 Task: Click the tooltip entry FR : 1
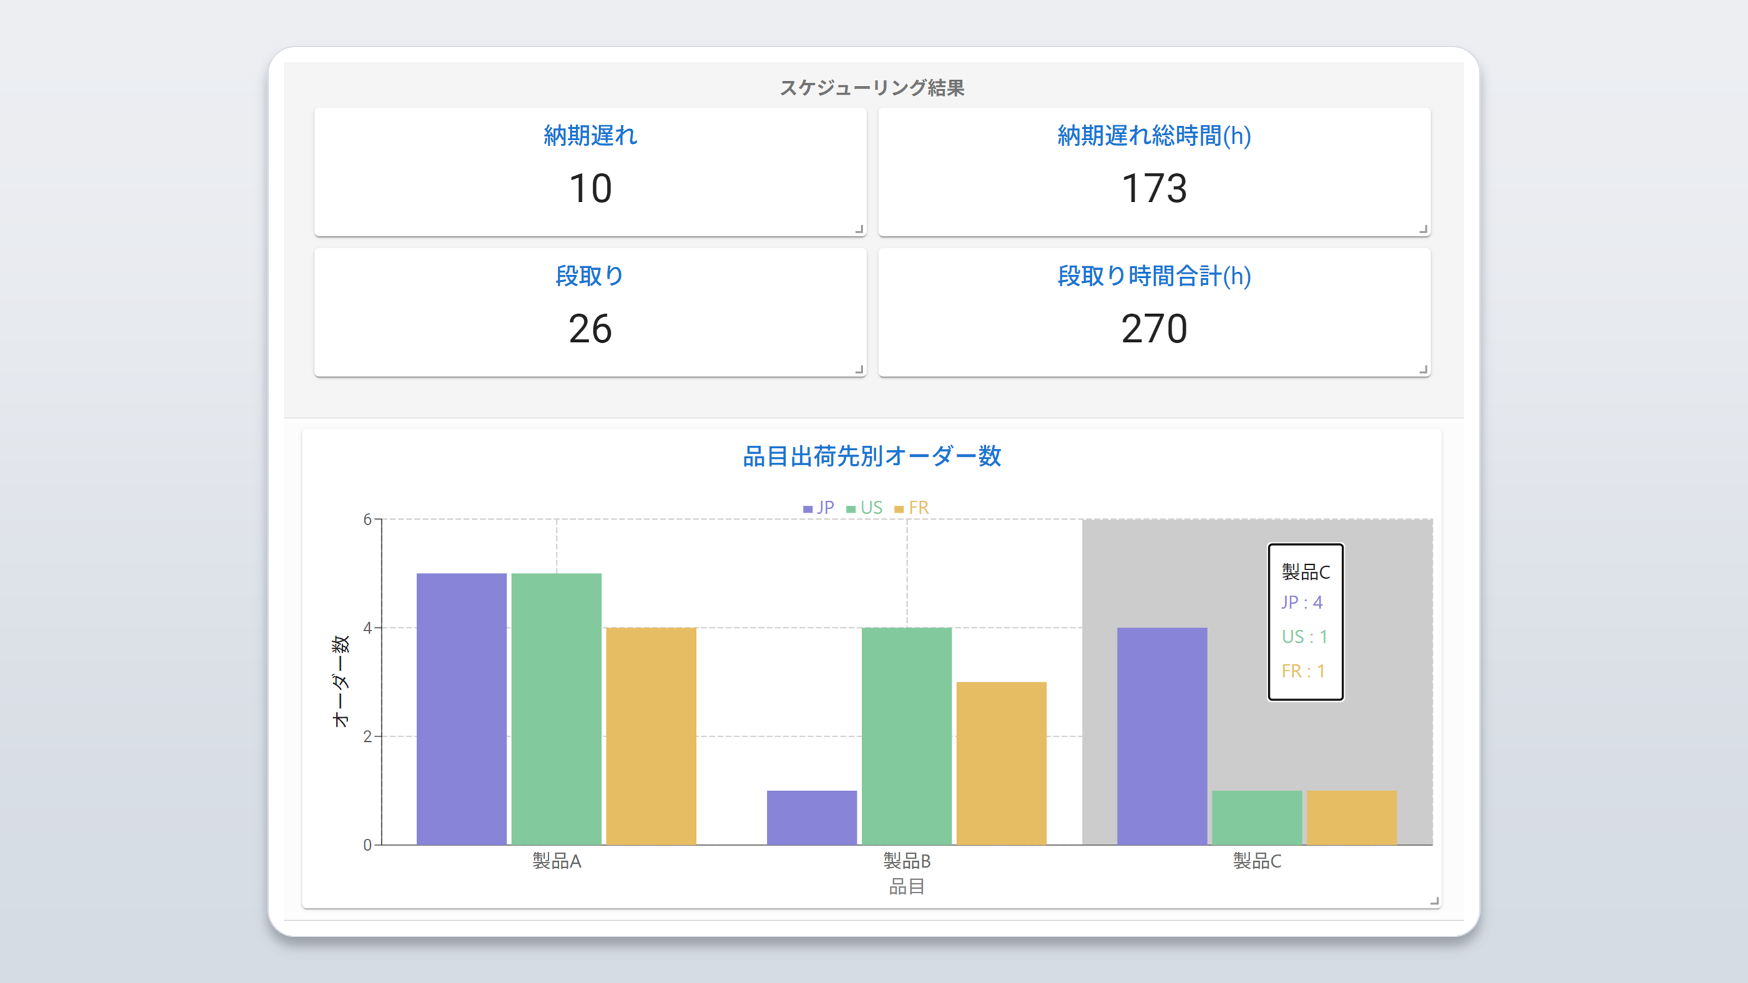point(1303,671)
